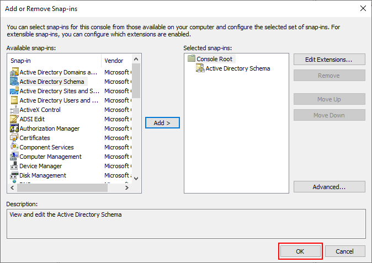Screen dimensions: 372x263
Task: Click the vertical scrollbar thumb
Action: (x=136, y=80)
